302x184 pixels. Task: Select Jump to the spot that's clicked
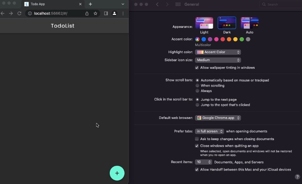[x=197, y=105]
